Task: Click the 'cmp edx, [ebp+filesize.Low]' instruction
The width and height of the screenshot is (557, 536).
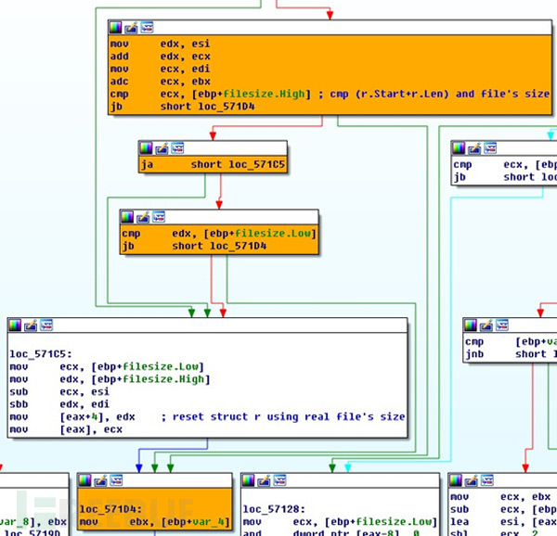Action: [x=219, y=234]
